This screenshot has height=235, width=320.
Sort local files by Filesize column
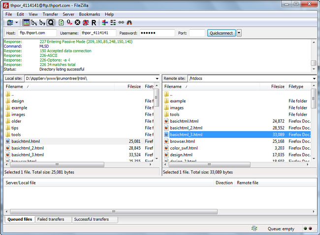129,87
